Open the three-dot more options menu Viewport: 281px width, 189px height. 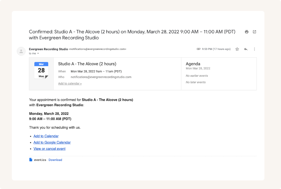point(254,49)
